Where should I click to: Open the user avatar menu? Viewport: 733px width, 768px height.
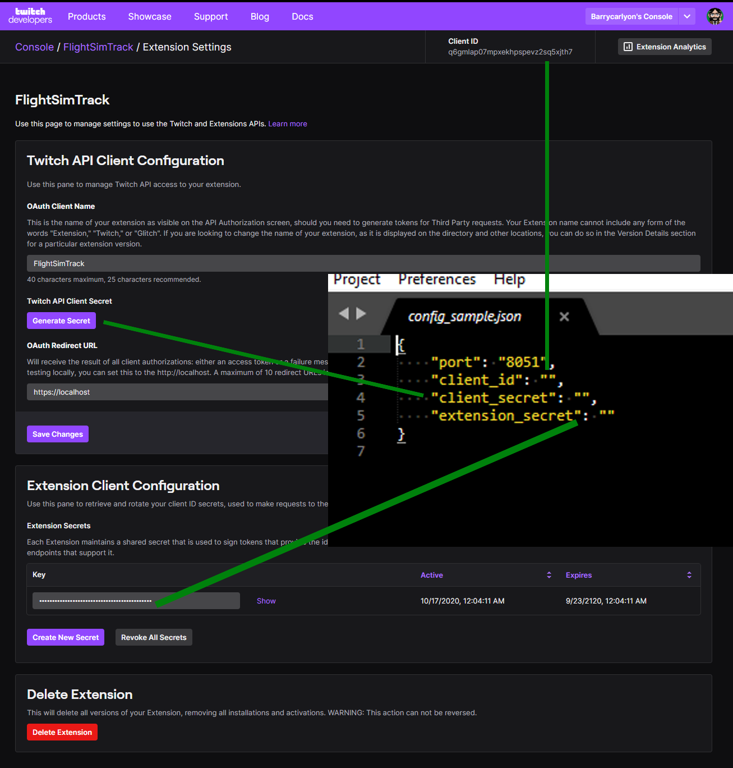tap(714, 16)
